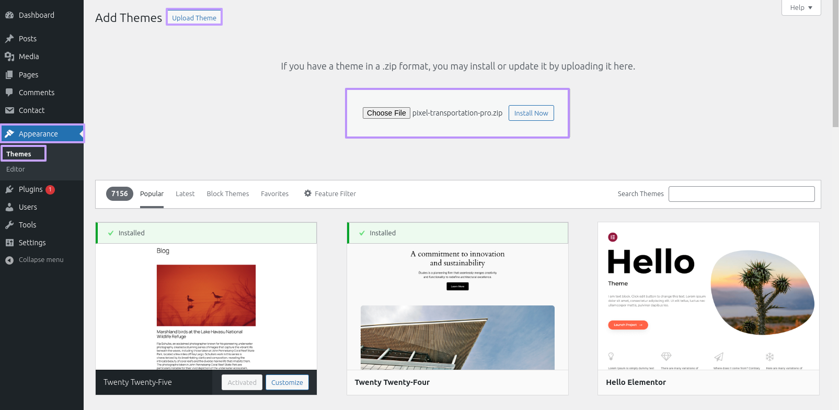Click Install Now to upload theme

(x=531, y=113)
